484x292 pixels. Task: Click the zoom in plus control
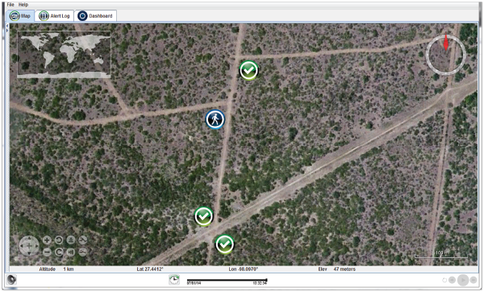pos(47,240)
